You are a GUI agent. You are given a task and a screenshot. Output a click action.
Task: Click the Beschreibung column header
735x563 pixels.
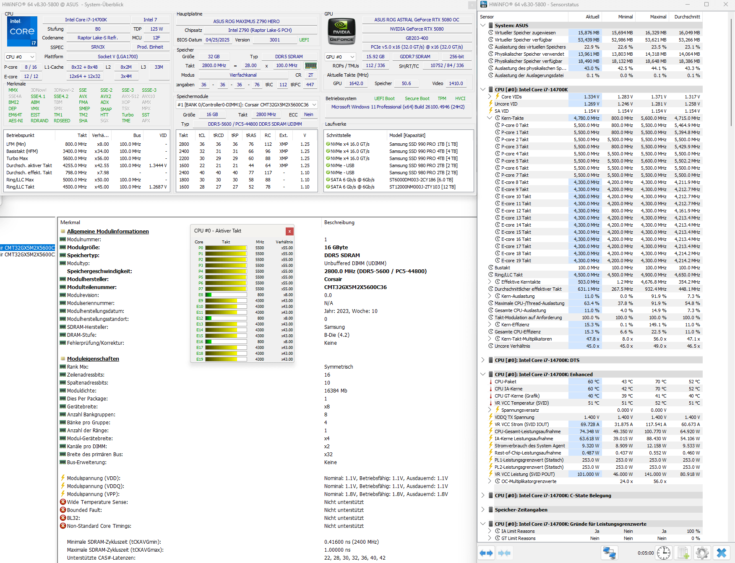pyautogui.click(x=399, y=222)
